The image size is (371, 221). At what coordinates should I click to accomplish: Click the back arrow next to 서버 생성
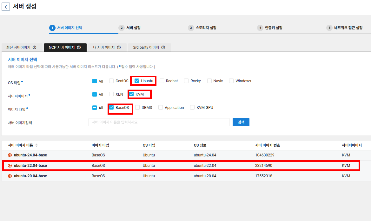coord(6,7)
